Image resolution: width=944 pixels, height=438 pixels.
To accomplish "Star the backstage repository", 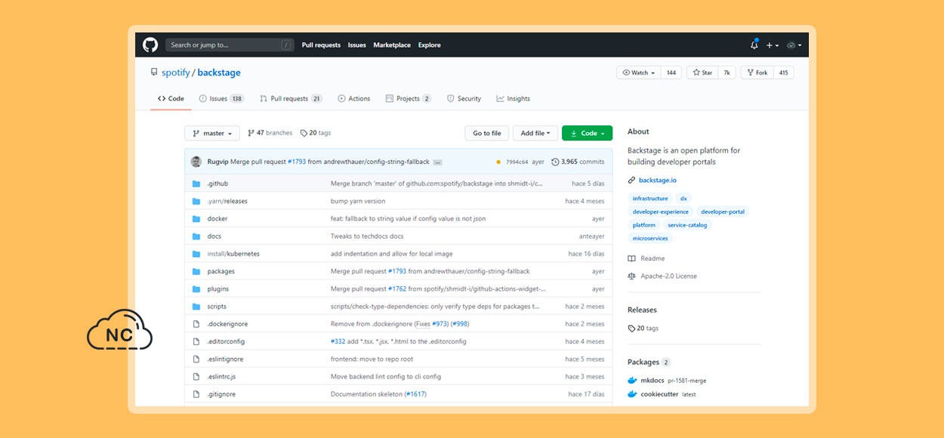I will point(703,72).
